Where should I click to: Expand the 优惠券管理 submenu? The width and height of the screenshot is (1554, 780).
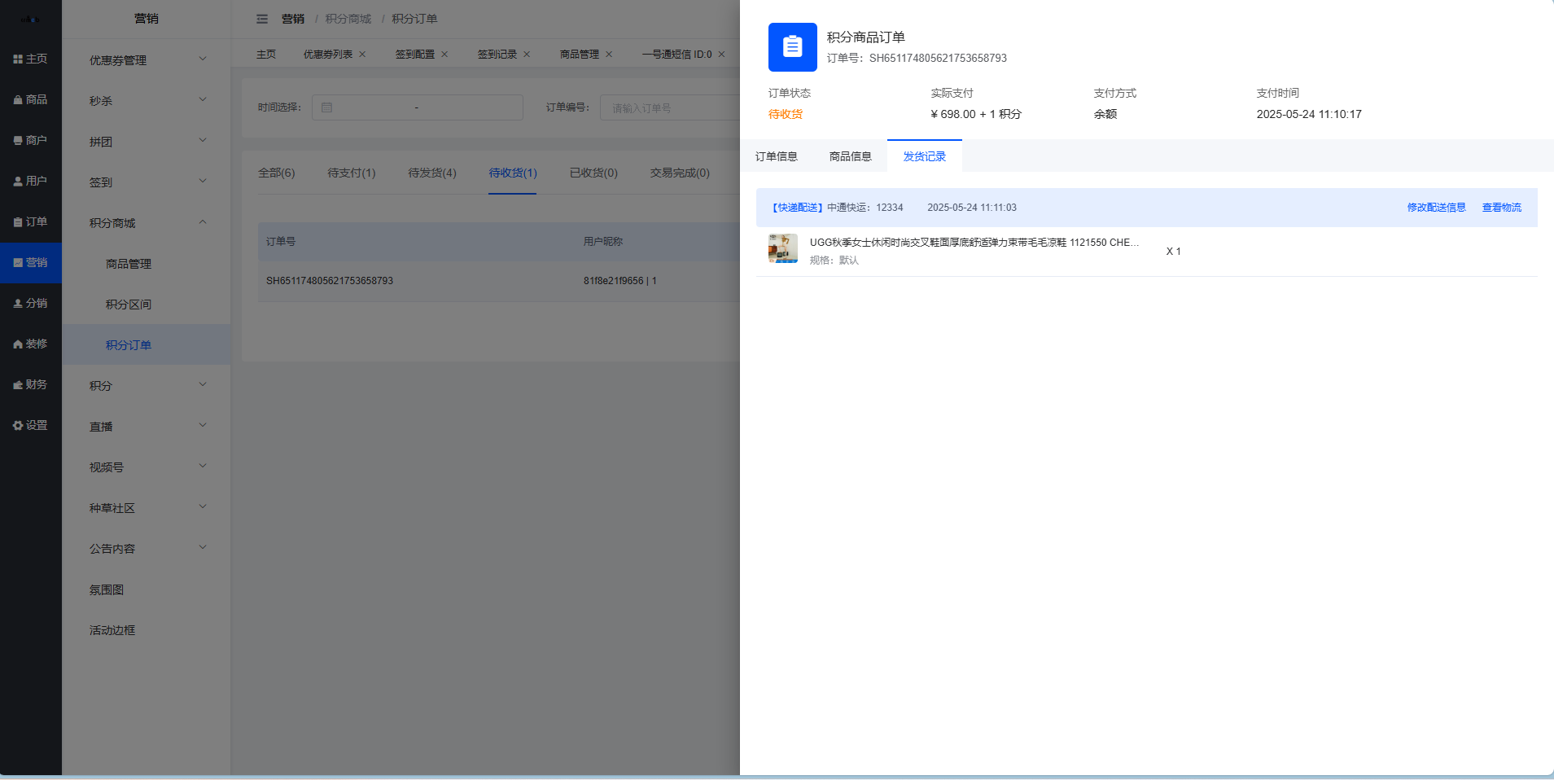click(x=147, y=60)
